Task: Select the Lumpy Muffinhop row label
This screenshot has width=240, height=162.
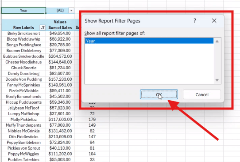Action: [23, 113]
